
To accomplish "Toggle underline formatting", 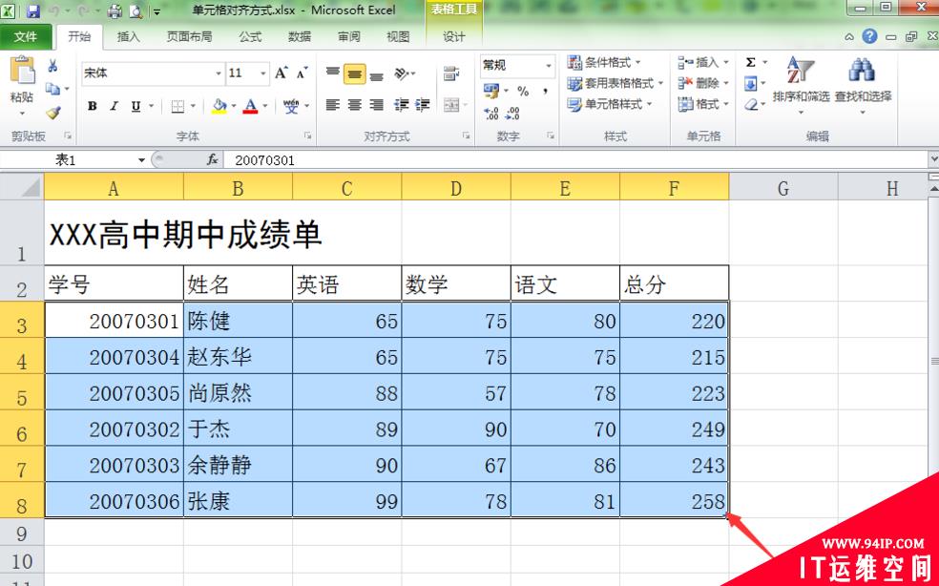I will pos(136,106).
